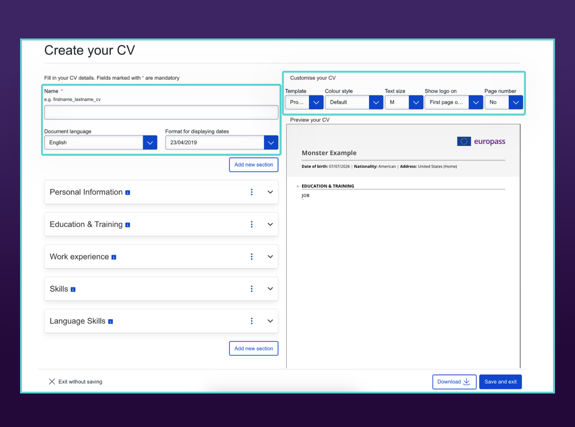Image resolution: width=575 pixels, height=427 pixels.
Task: Open Personal Information info icon
Action: click(128, 193)
